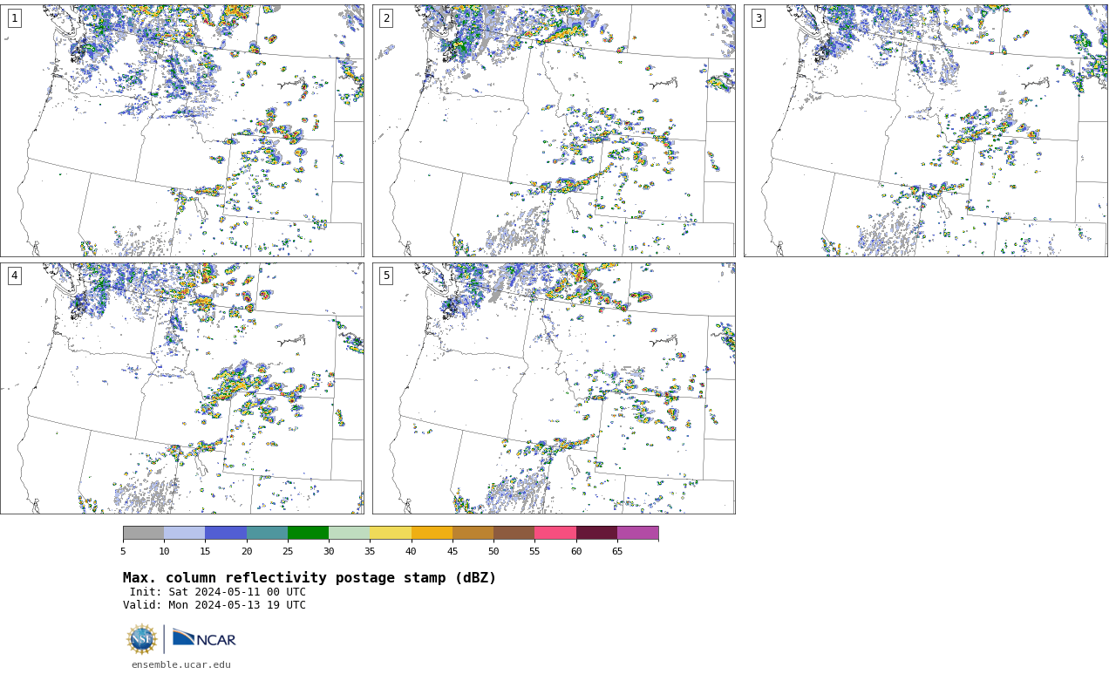Image resolution: width=1116 pixels, height=674 pixels.
Task: Click the panel number 2 label
Action: (x=386, y=18)
